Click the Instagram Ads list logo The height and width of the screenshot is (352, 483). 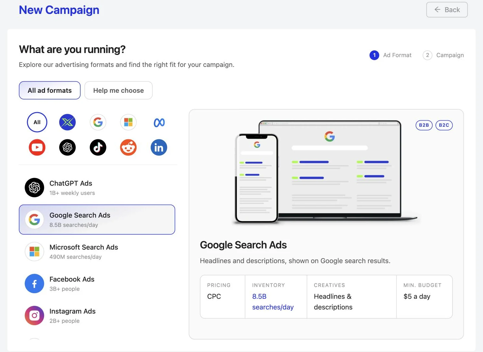tap(34, 315)
